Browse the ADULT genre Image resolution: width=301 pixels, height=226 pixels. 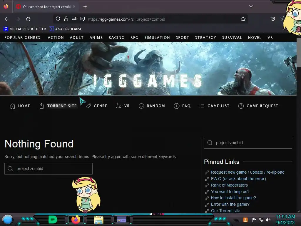[77, 38]
